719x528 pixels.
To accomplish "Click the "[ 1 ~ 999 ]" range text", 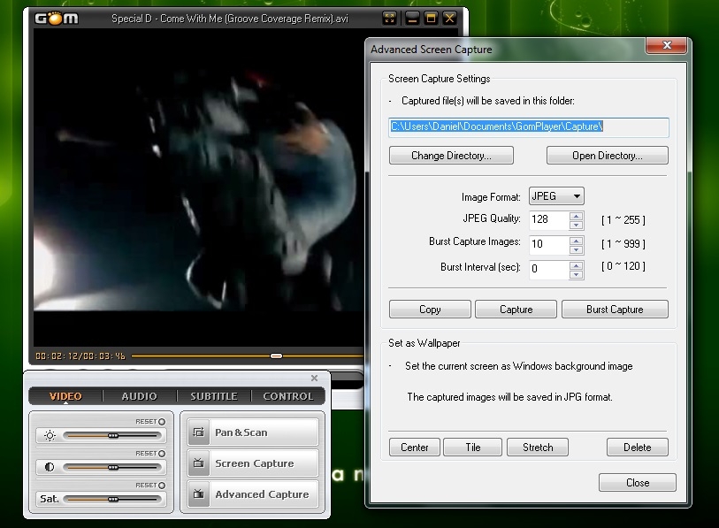I will coord(623,243).
